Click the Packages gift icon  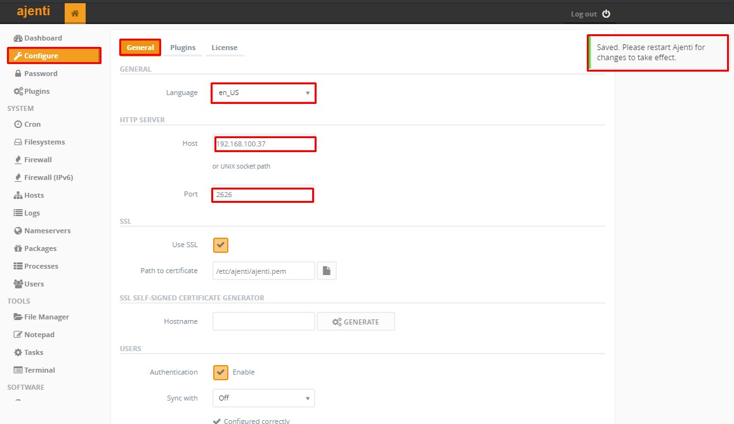[x=18, y=248]
